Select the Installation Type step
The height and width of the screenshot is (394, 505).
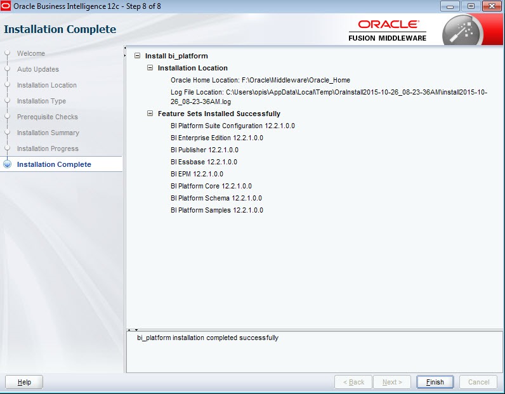coord(41,101)
